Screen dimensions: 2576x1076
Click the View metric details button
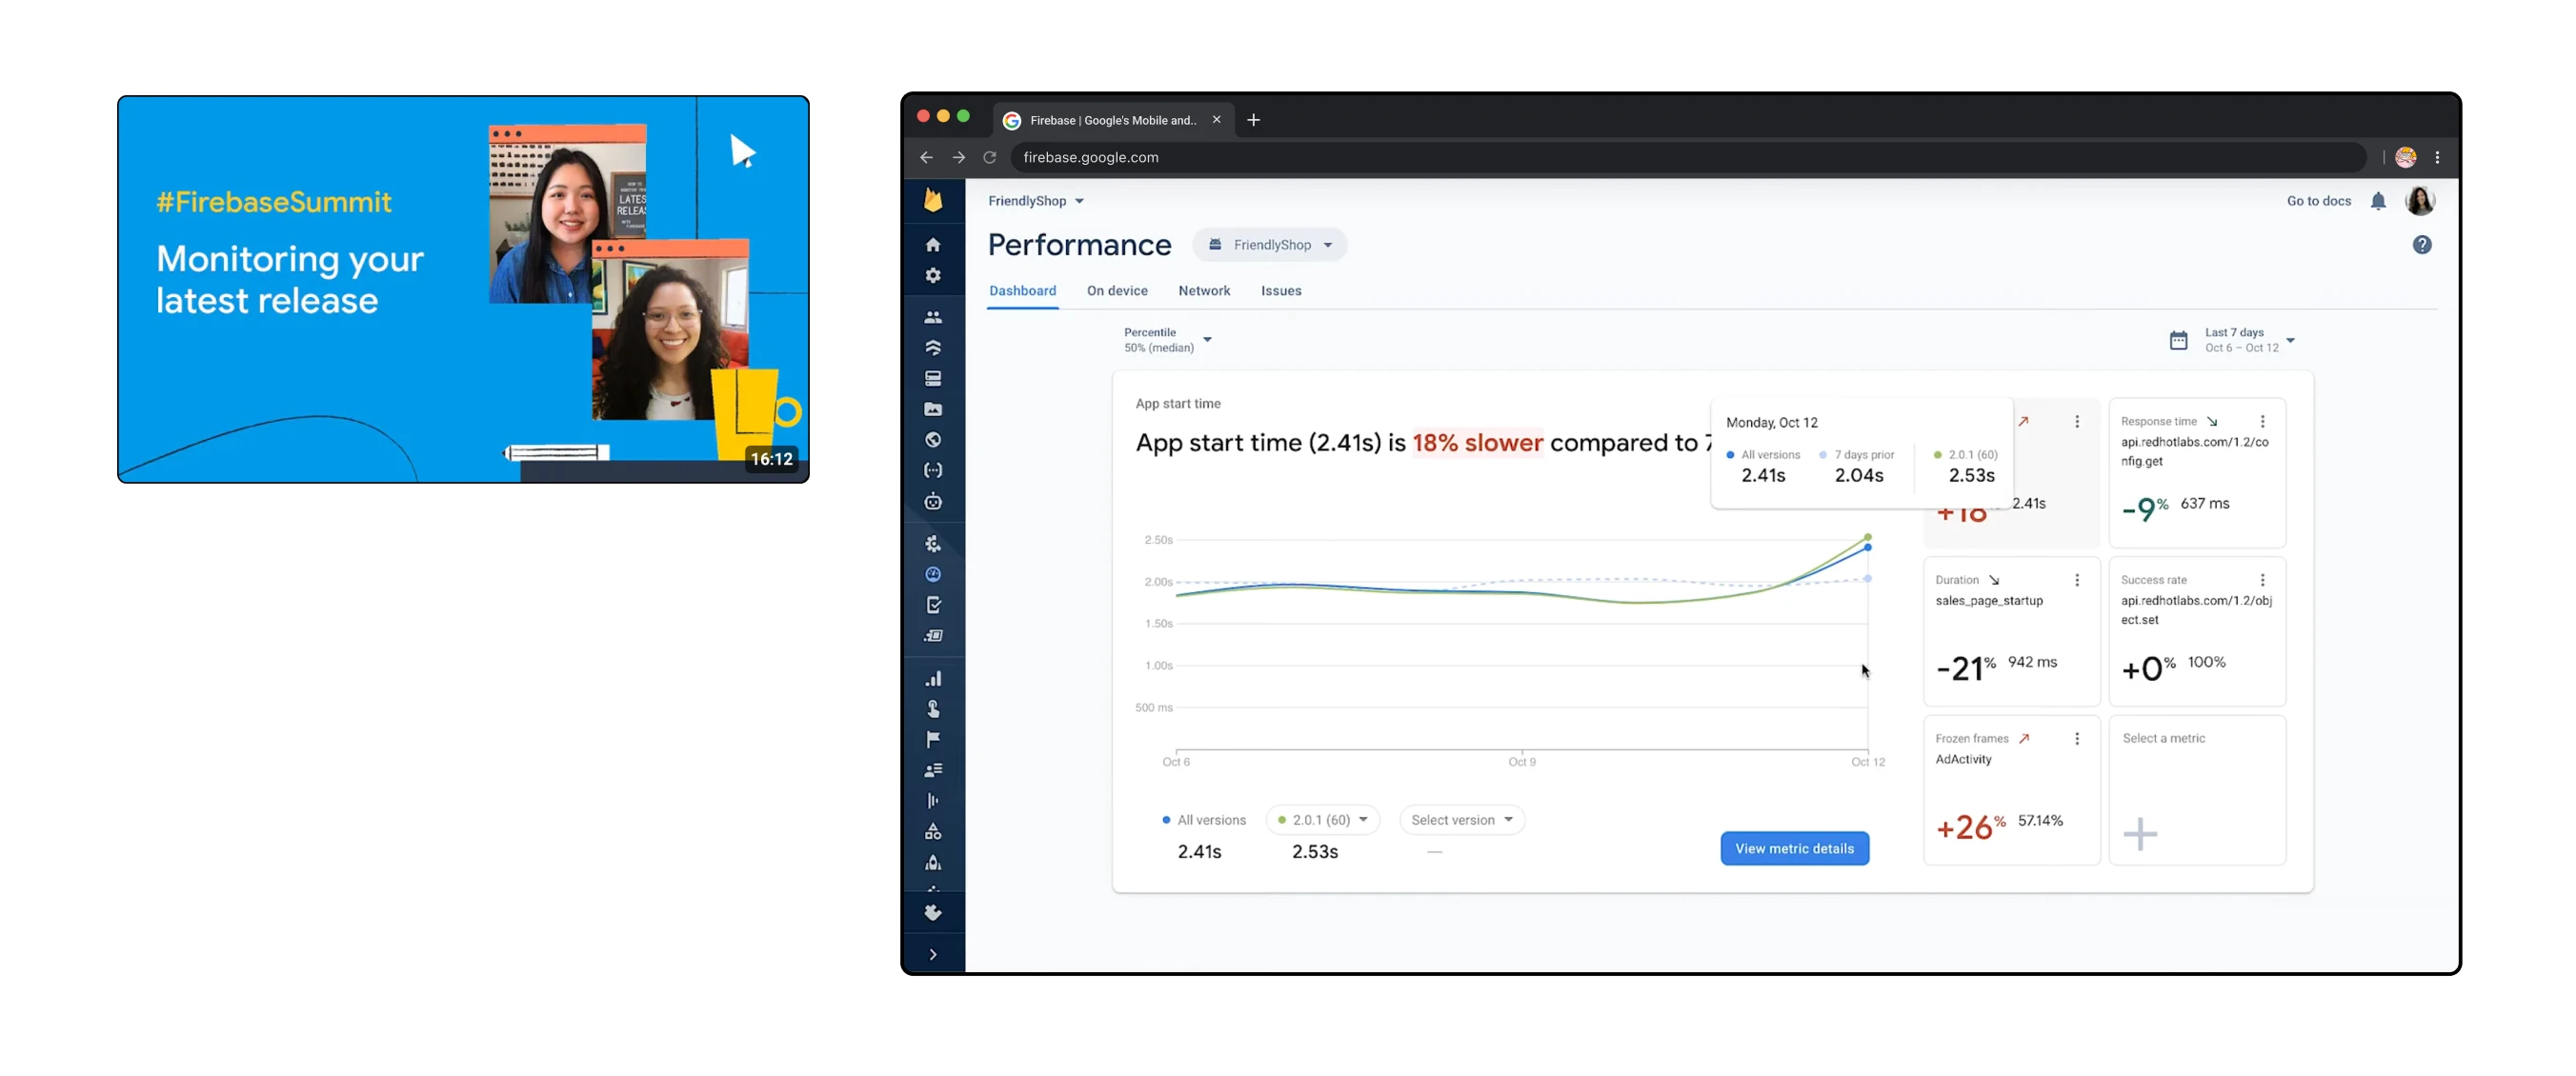coord(1794,847)
